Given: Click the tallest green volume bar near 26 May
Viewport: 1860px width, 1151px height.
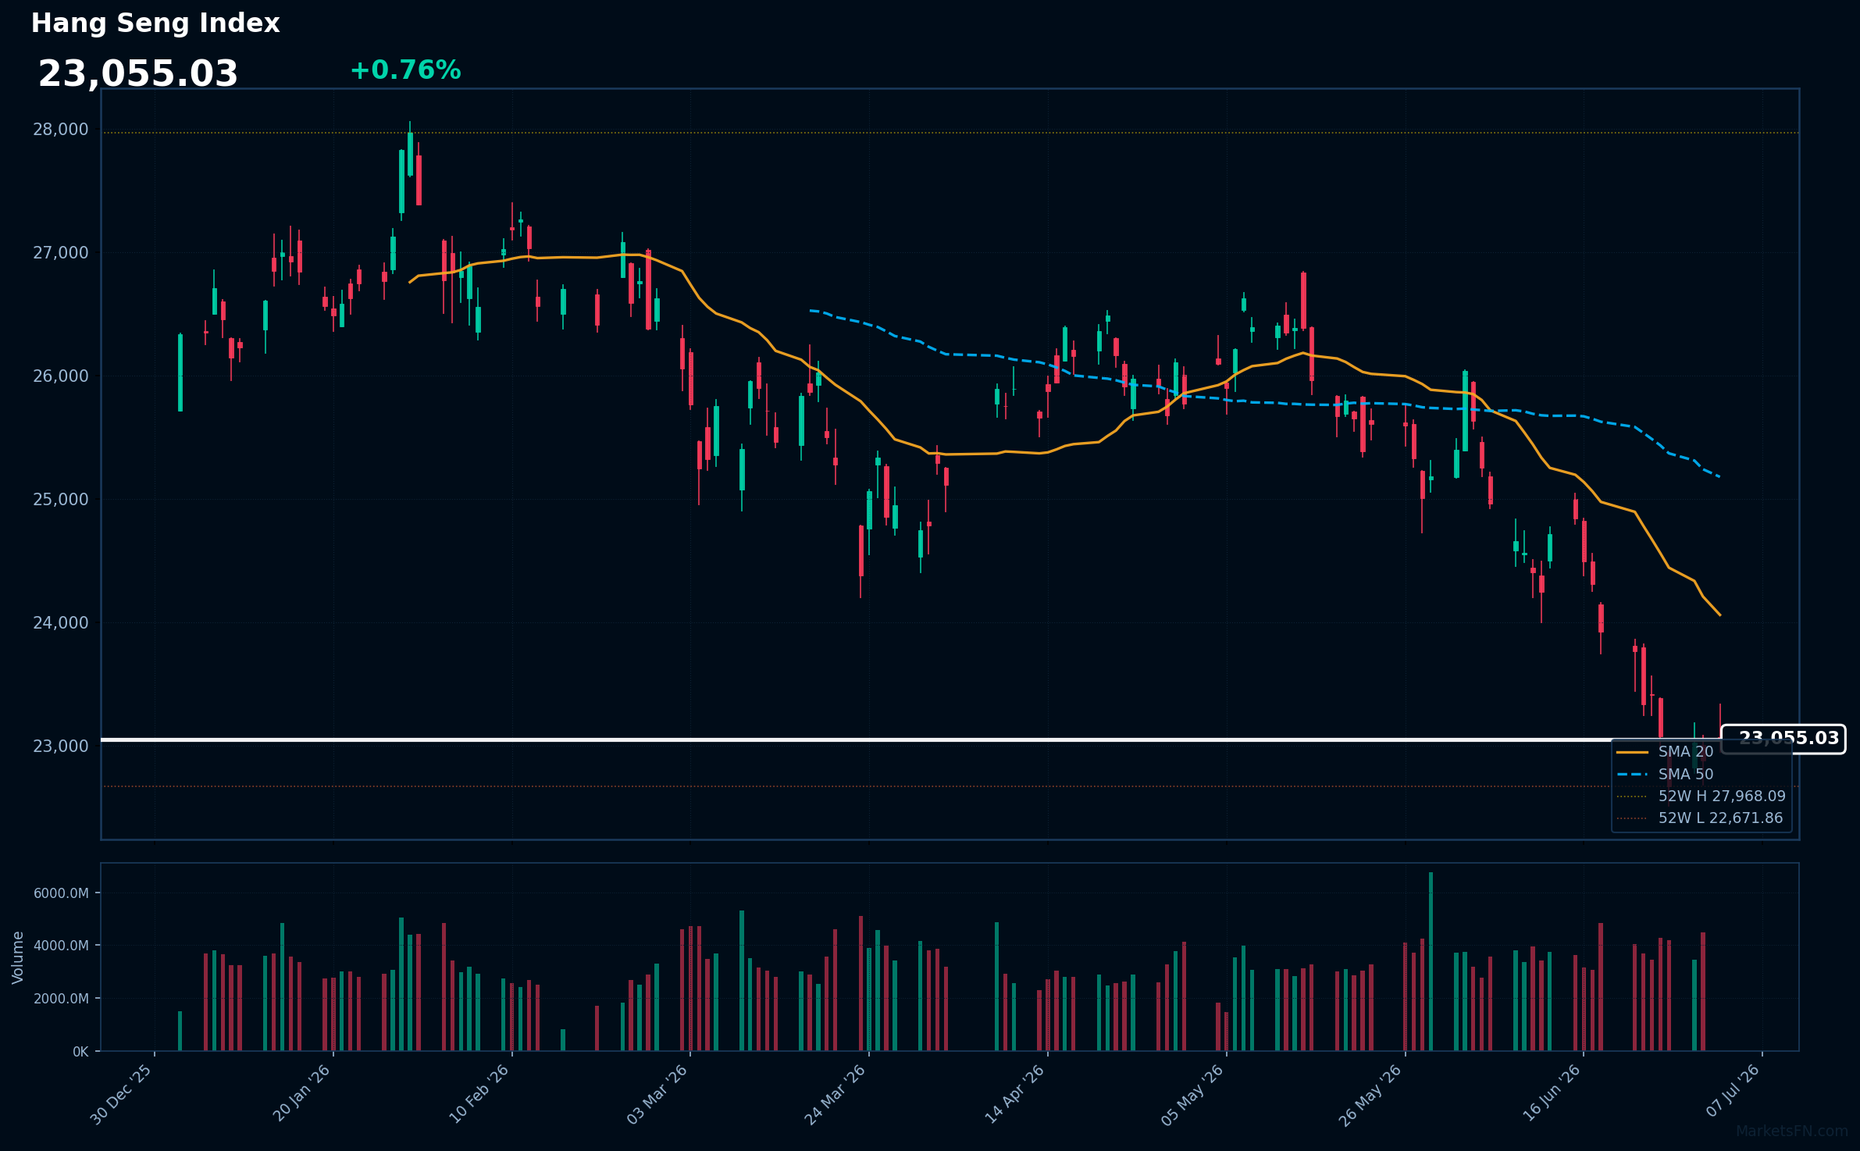Looking at the screenshot, I should point(1431,962).
